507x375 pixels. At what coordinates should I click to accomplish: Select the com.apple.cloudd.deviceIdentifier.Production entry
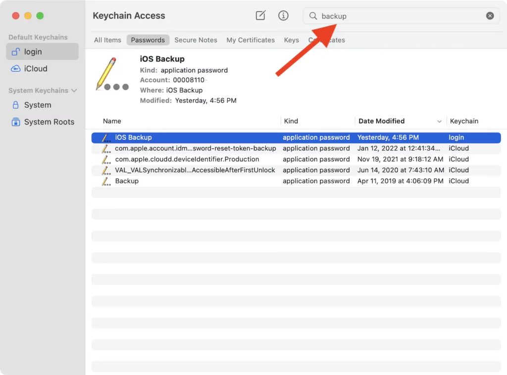coord(187,159)
